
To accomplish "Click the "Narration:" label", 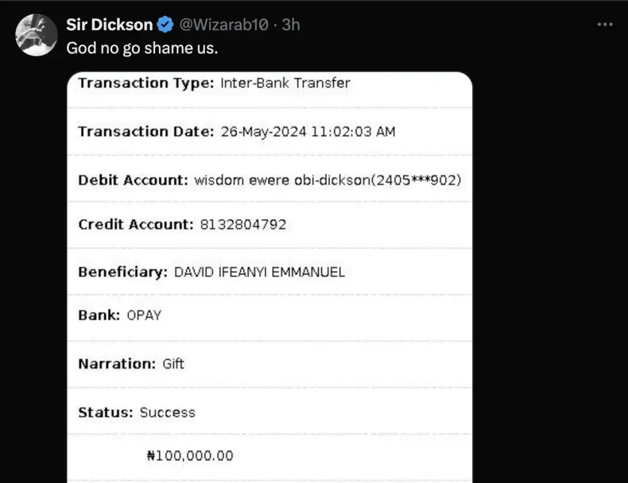I will coord(117,364).
